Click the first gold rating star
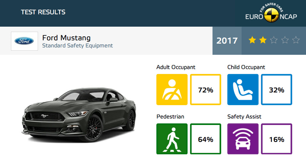This screenshot has height=162, width=306. click(x=252, y=40)
